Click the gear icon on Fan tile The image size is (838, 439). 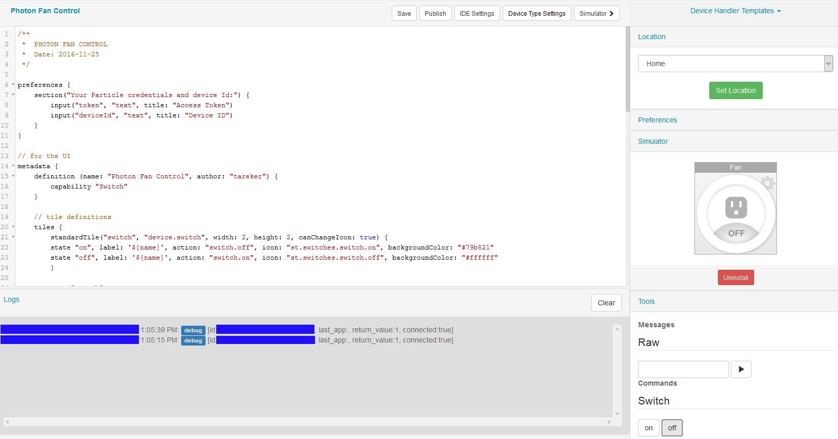[768, 182]
